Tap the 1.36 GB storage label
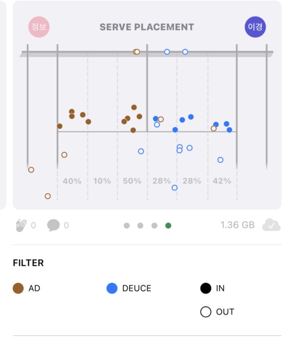294x347 pixels. pos(237,225)
